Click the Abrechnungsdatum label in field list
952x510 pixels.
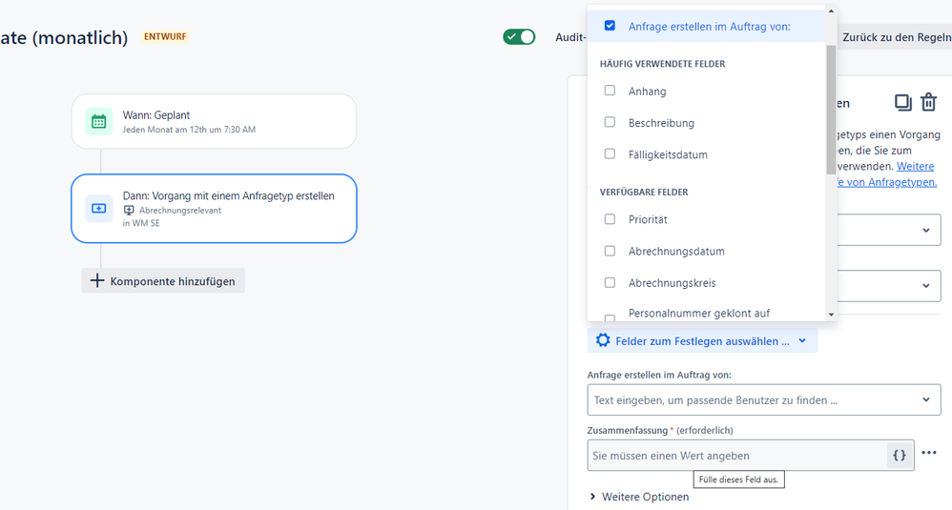676,251
